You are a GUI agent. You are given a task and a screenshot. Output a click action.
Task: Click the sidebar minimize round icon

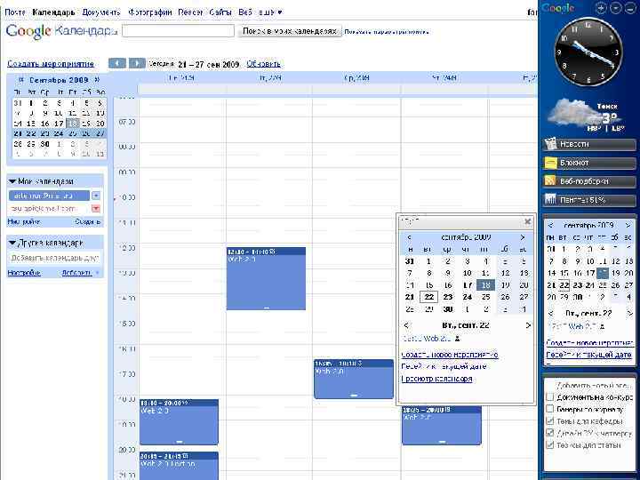point(630,8)
